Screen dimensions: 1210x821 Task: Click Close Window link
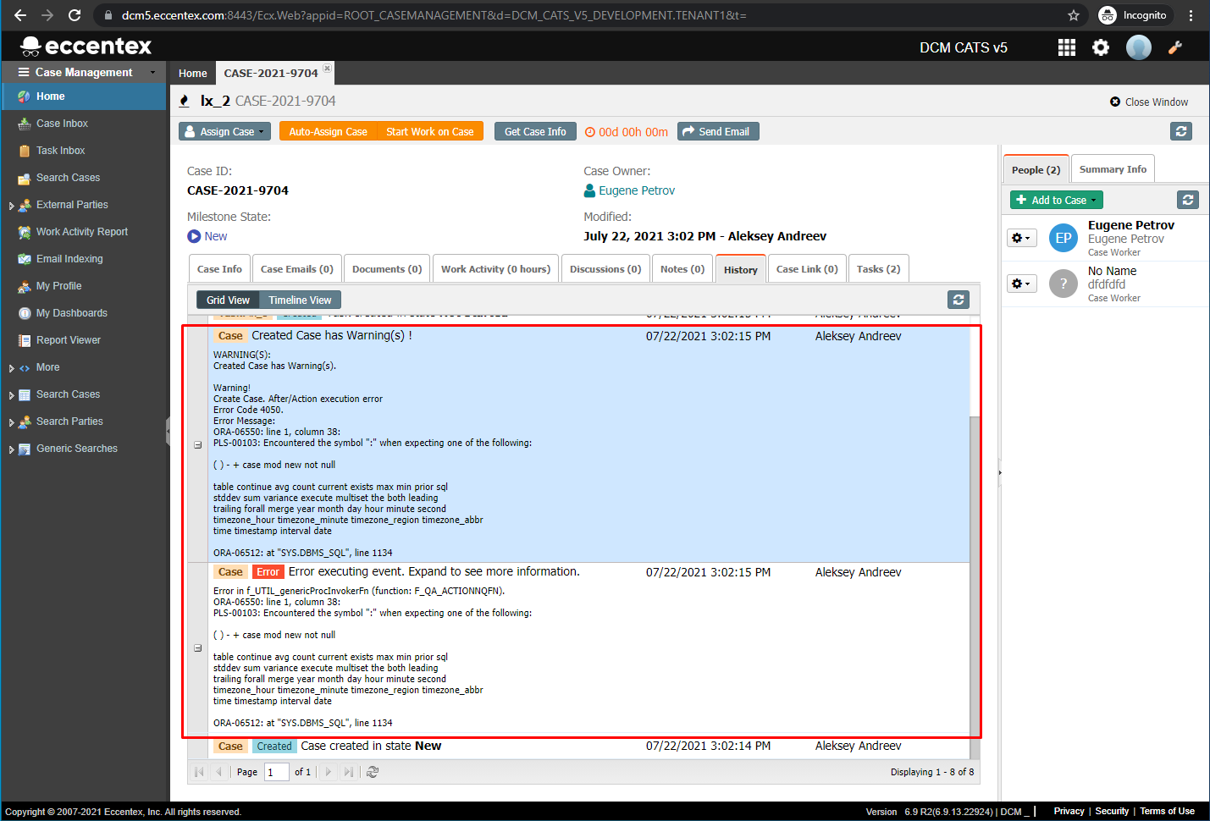pyautogui.click(x=1149, y=102)
